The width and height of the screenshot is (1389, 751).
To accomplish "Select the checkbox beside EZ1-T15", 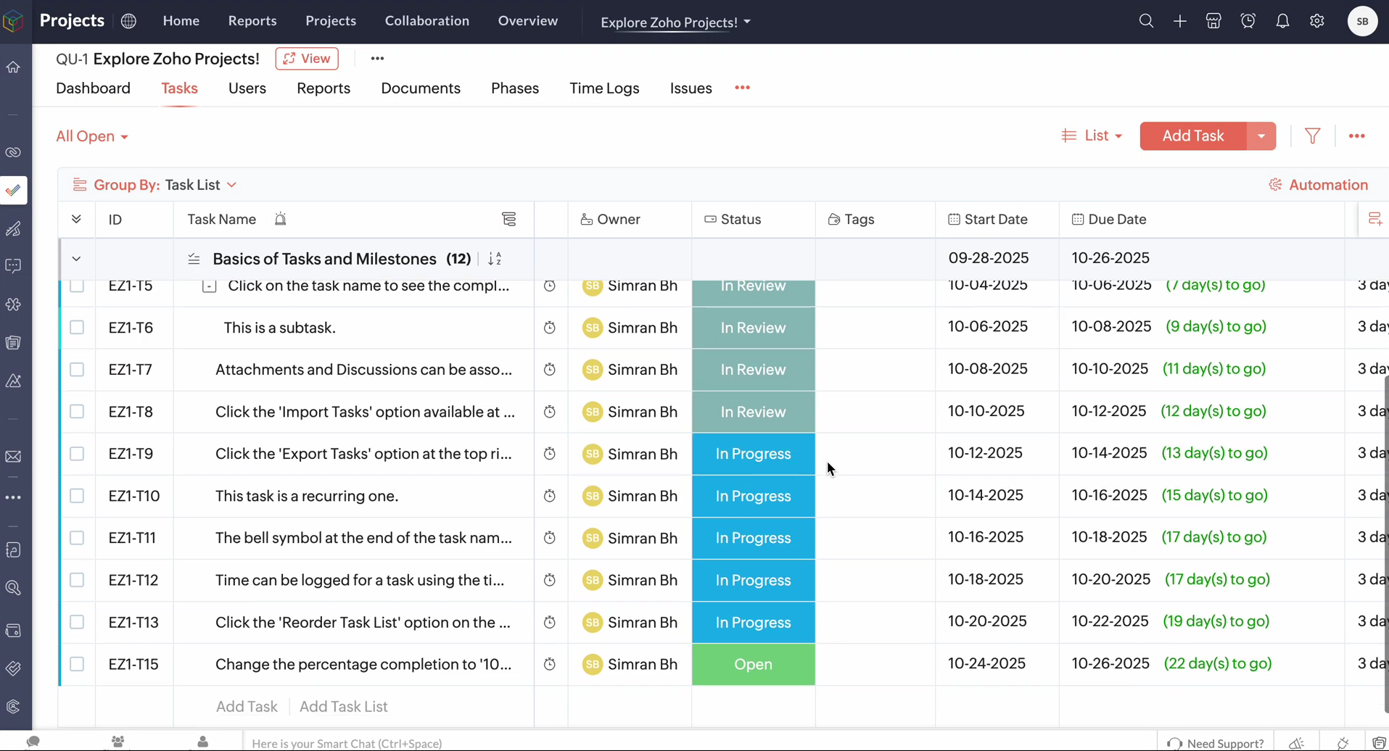I will (x=77, y=664).
